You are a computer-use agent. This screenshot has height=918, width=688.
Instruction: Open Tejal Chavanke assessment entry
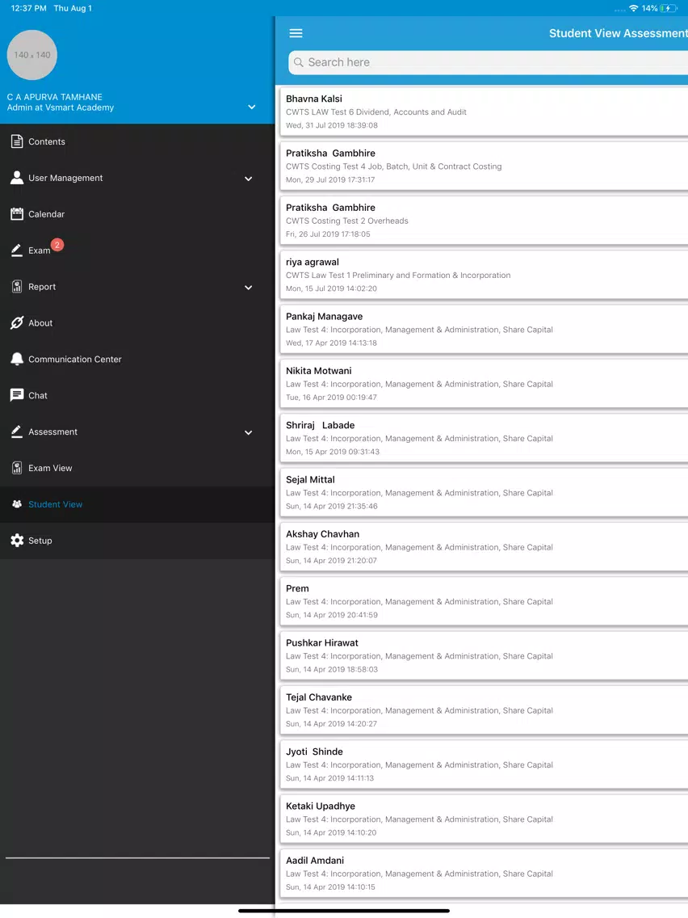tap(484, 710)
